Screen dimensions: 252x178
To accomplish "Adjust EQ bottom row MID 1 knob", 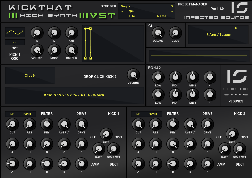I will [175, 94].
